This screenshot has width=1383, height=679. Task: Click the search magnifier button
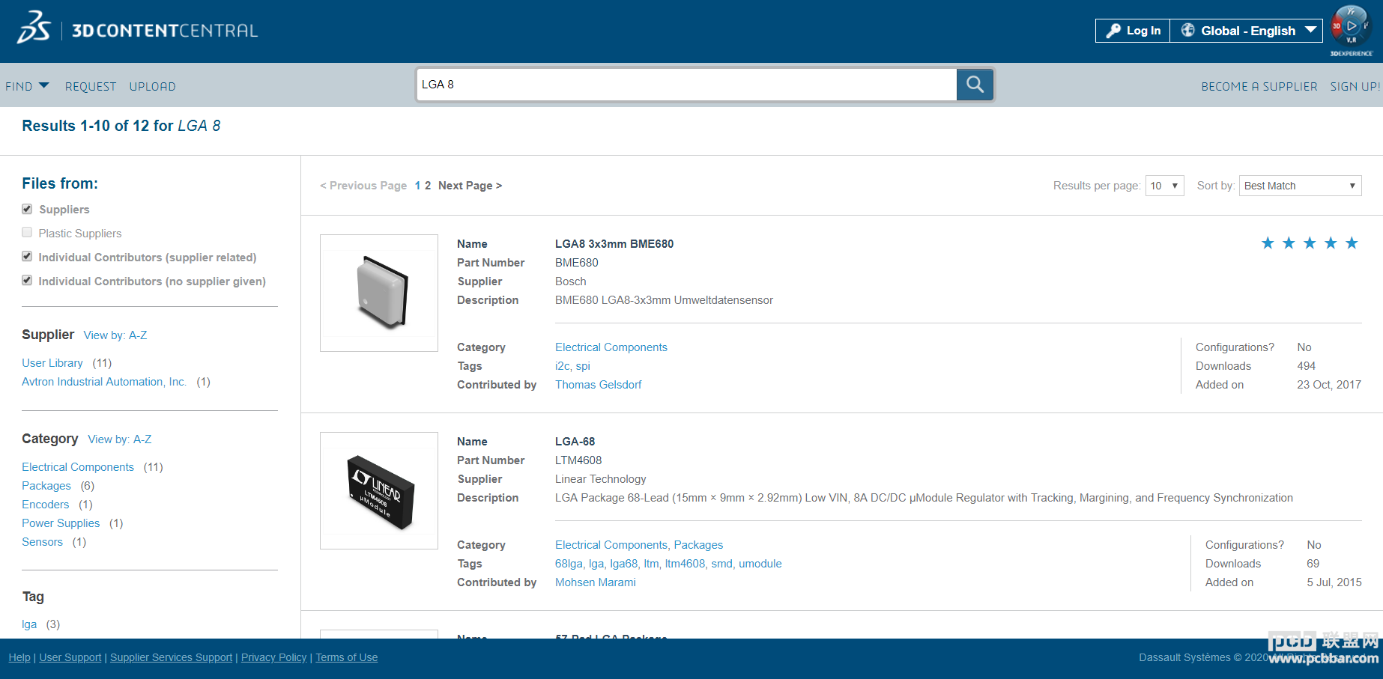click(975, 85)
